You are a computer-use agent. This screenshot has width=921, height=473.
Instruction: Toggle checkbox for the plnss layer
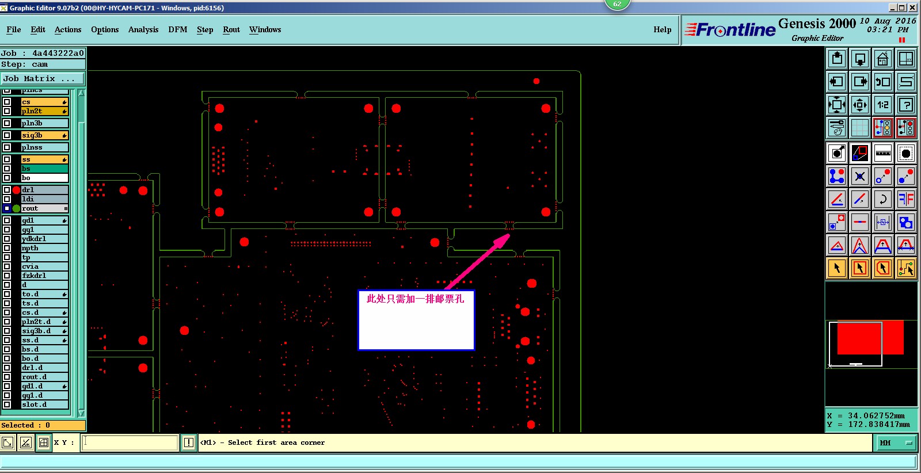[x=7, y=147]
